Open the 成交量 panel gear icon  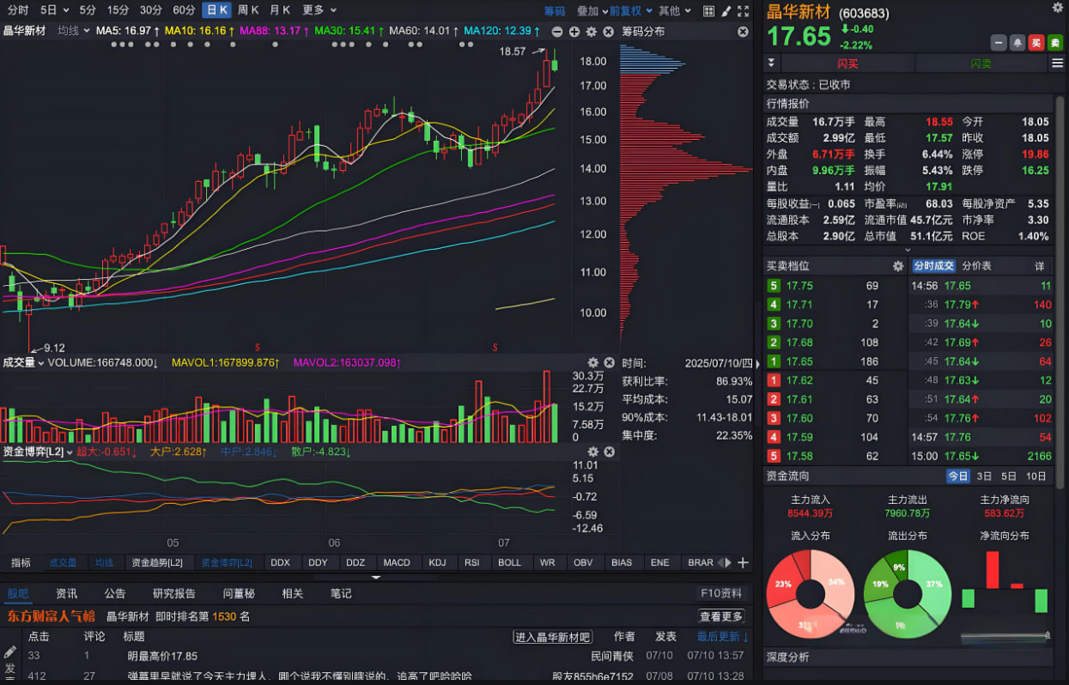tap(592, 361)
